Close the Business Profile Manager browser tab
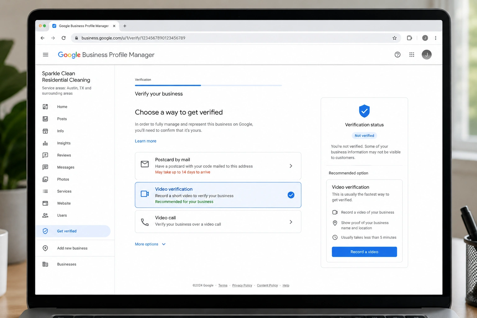Image resolution: width=477 pixels, height=318 pixels. tap(114, 26)
